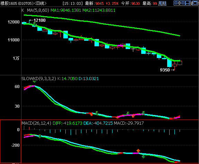The height and width of the screenshot is (164, 199).
Task: Click the full-window view icon
Action: tap(195, 3)
